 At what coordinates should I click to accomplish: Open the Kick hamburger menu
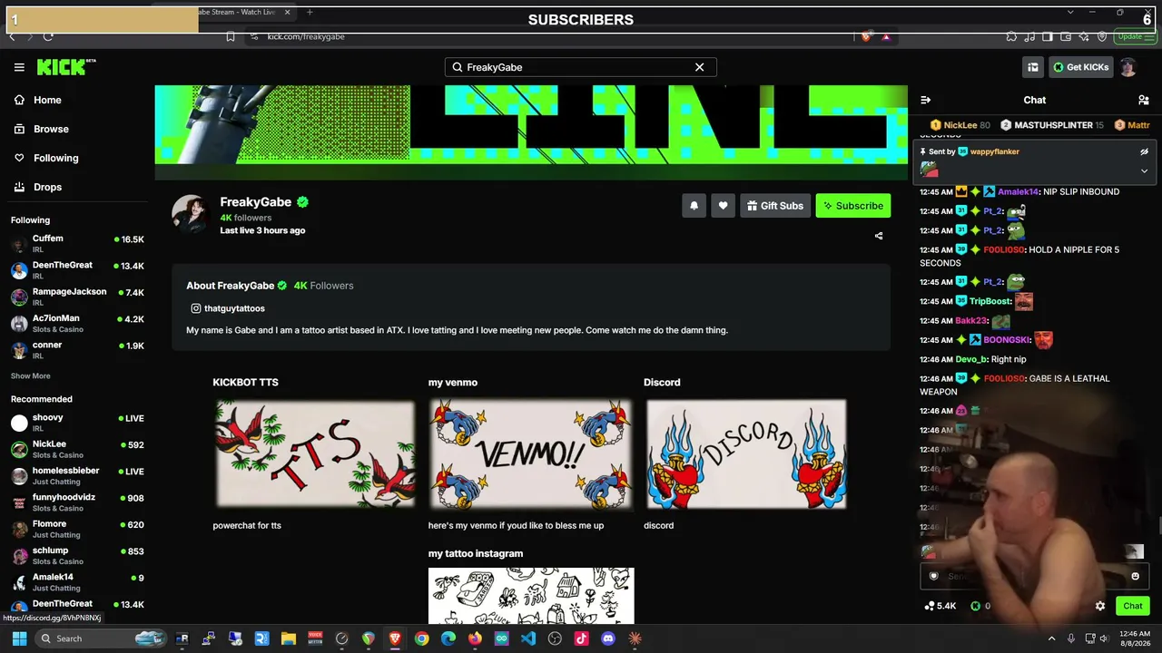[19, 67]
